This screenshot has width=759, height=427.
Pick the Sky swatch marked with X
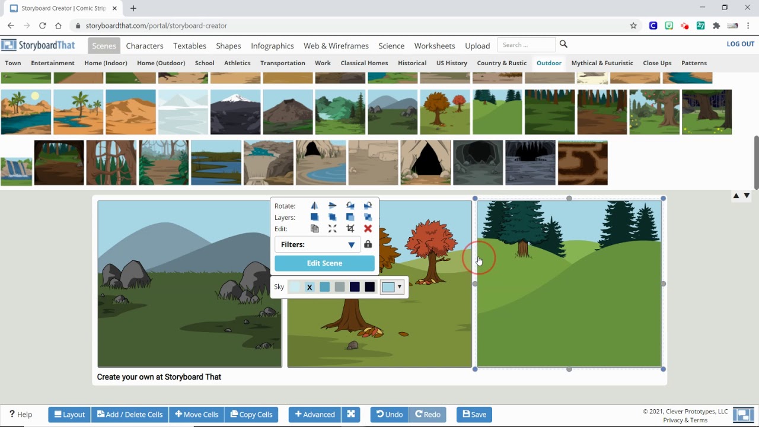click(310, 287)
